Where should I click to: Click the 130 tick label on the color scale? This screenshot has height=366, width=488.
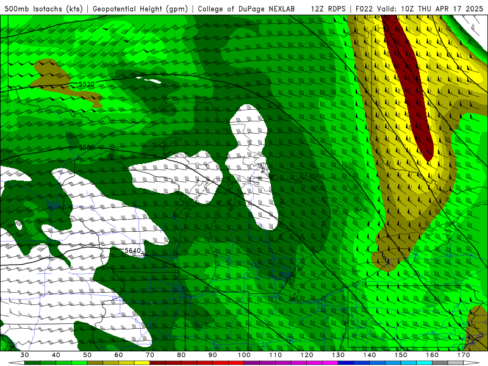pyautogui.click(x=339, y=355)
